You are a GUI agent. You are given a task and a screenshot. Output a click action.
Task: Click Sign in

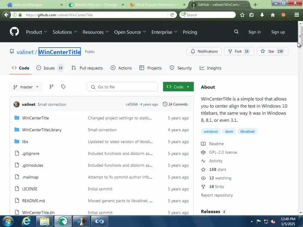254,32
